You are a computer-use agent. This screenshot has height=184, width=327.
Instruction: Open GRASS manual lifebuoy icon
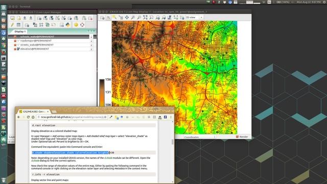82,25
